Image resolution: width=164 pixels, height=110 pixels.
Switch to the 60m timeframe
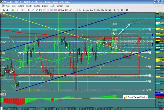click(x=102, y=10)
